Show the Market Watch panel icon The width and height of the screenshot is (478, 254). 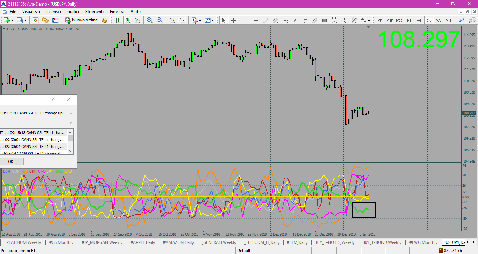coord(36,20)
